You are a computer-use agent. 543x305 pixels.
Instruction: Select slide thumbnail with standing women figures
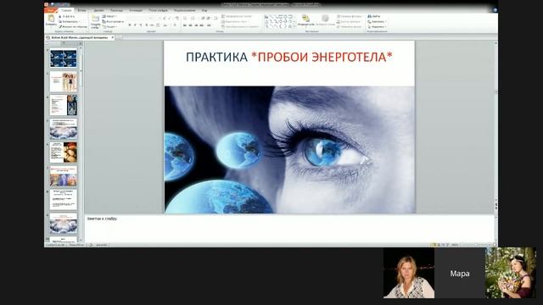(x=64, y=81)
